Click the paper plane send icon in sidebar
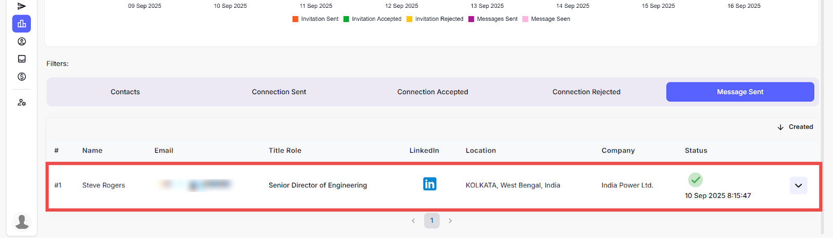The image size is (833, 238). coord(21,6)
